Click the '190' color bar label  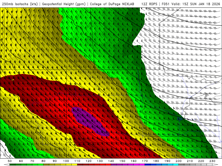167,161
